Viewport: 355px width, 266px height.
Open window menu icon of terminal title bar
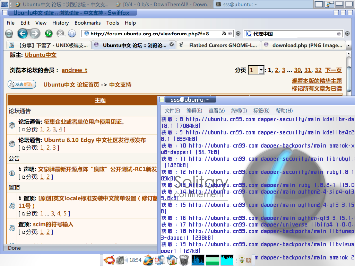pyautogui.click(x=162, y=99)
